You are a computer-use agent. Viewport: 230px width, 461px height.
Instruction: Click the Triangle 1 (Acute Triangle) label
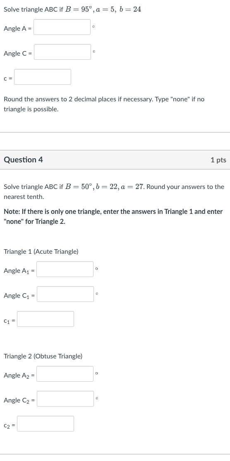pos(41,252)
